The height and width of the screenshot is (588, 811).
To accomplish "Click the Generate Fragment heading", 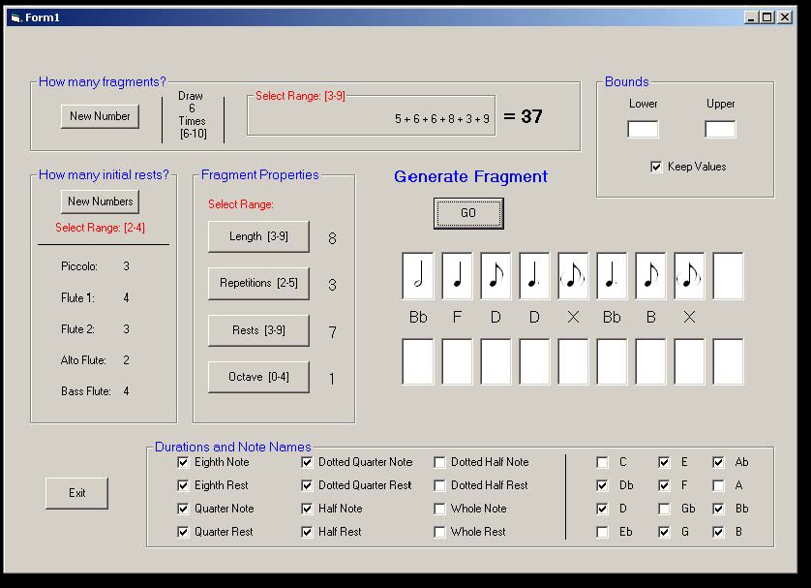I will pyautogui.click(x=470, y=176).
